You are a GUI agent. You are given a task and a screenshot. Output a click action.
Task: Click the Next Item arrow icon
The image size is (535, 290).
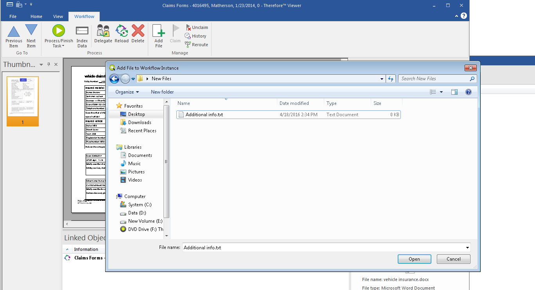click(x=31, y=31)
